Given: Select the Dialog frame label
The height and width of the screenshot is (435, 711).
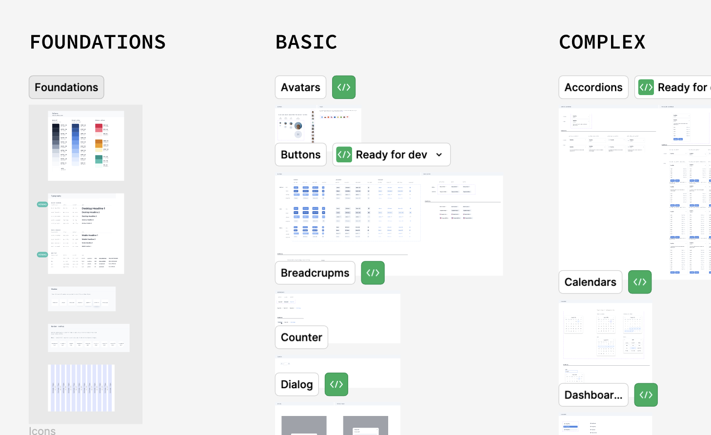Looking at the screenshot, I should point(296,384).
